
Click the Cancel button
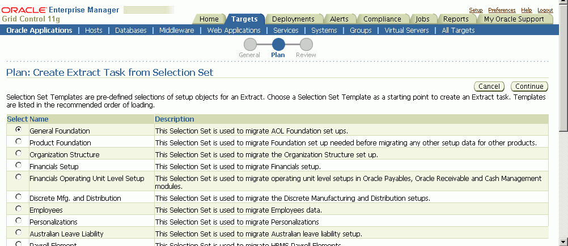[x=489, y=87]
